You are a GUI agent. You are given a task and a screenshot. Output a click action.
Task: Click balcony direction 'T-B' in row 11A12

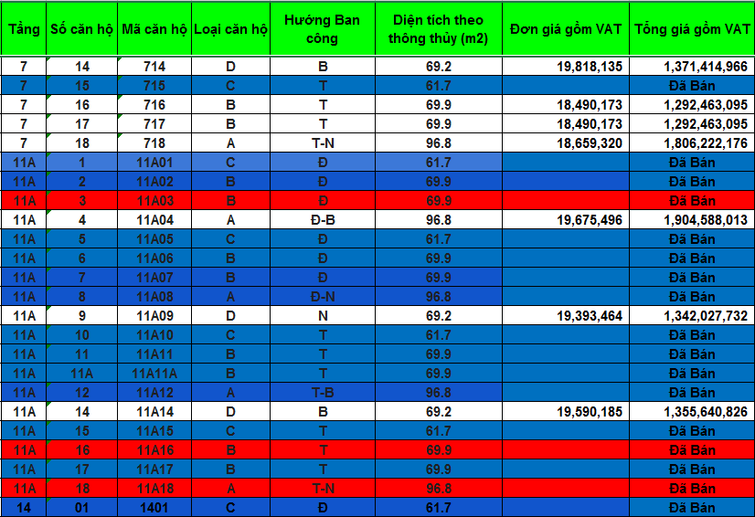point(323,393)
